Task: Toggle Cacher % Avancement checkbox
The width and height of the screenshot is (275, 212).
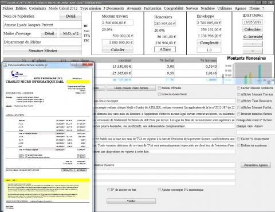Action: click(239, 138)
